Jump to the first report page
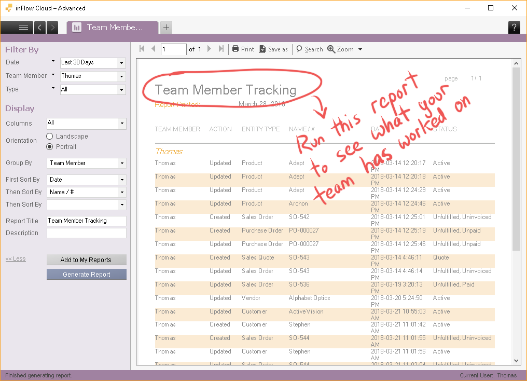The width and height of the screenshot is (527, 381). (x=142, y=49)
